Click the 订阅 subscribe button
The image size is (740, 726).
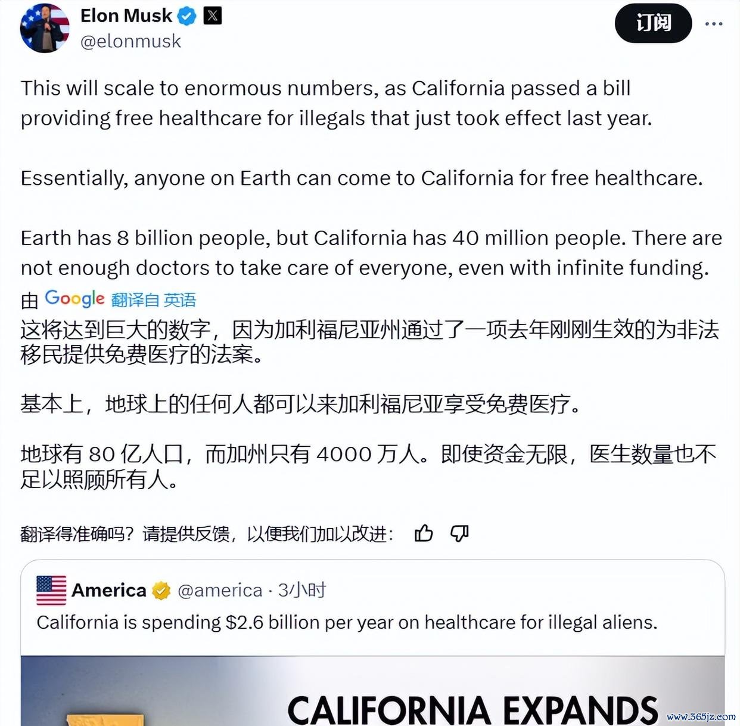point(654,23)
